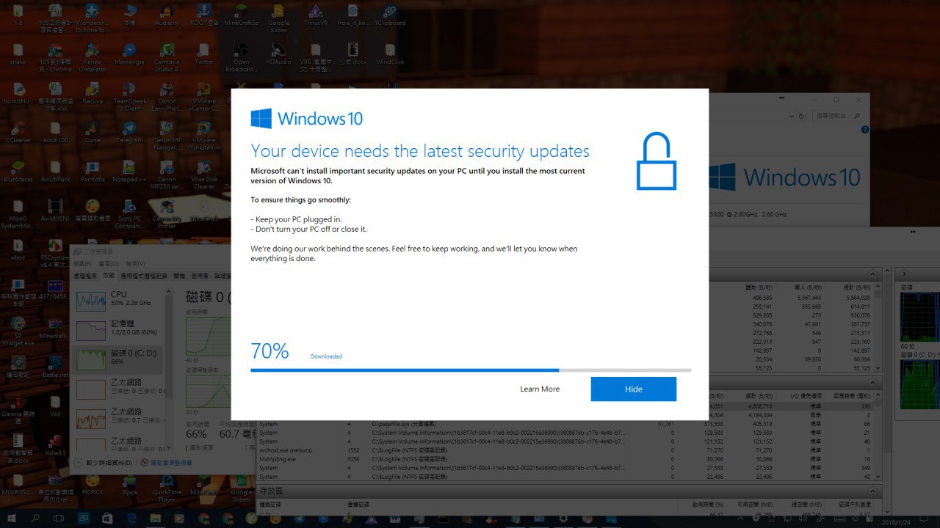Open the TeamSpeak 3 Client icon
This screenshot has height=528, width=940.
tap(130, 90)
